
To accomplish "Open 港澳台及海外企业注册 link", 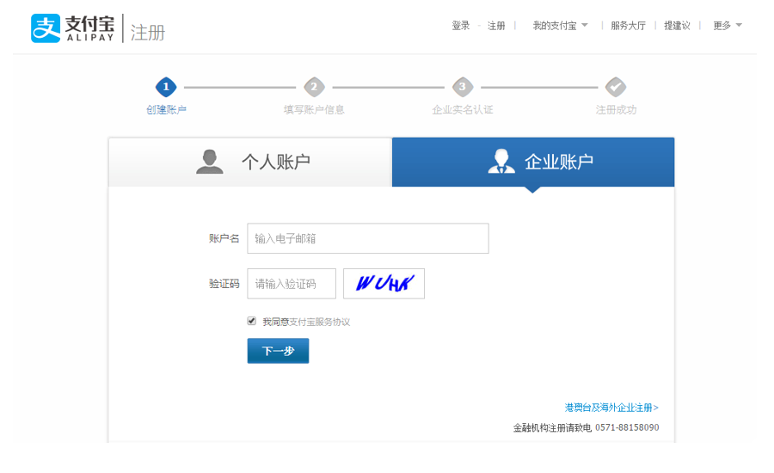I will point(611,408).
